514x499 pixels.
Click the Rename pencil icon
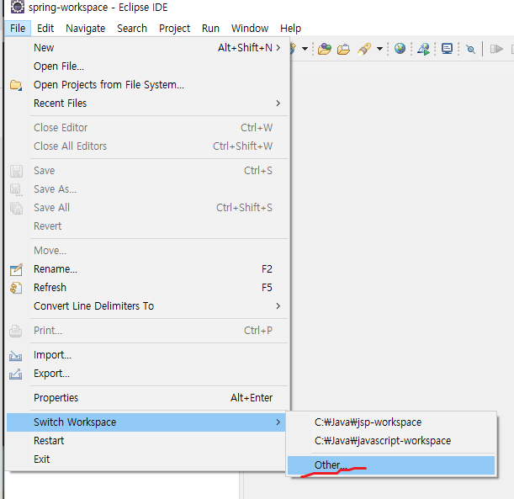coord(16,269)
